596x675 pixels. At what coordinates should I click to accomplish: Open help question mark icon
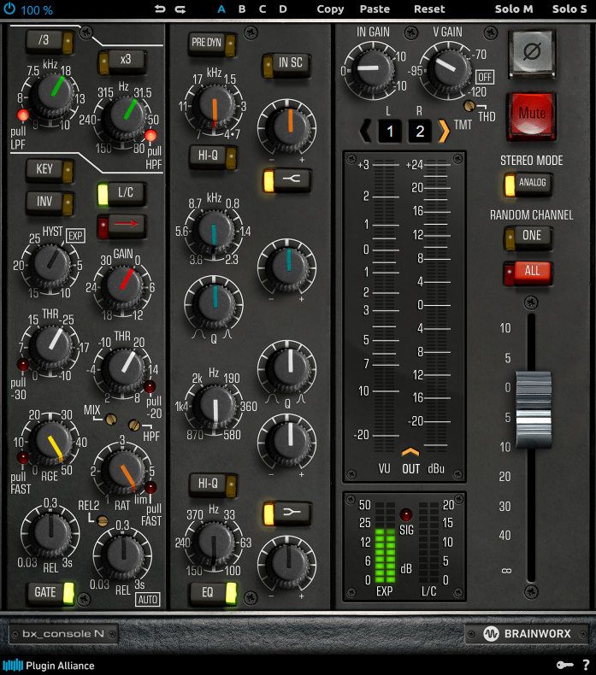pyautogui.click(x=586, y=665)
